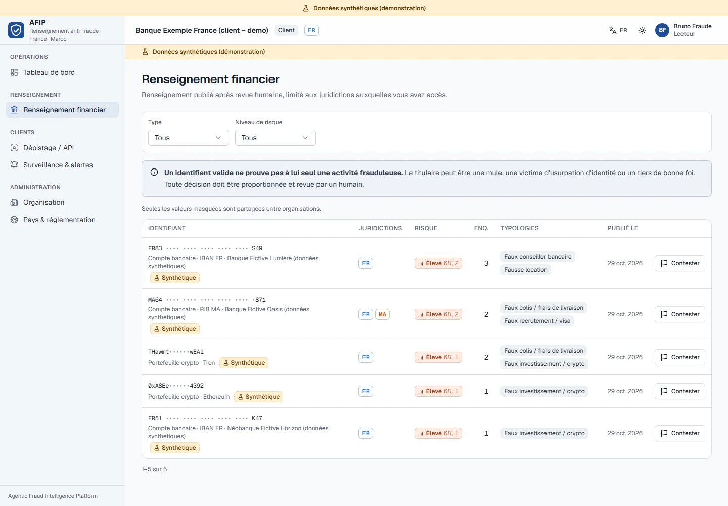Open the Organisation admin page
Image resolution: width=728 pixels, height=506 pixels.
[63, 202]
